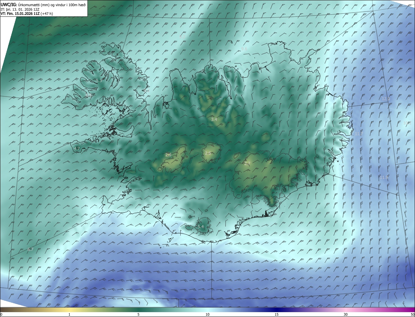The height and width of the screenshot is (317, 415).
Task: Click the 5.3 value in the Westfjords
Action: (x=99, y=80)
